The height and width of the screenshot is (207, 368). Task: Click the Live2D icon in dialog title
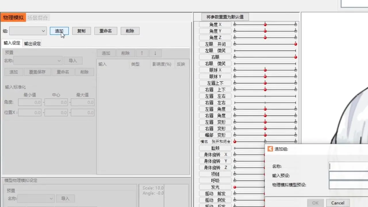270,149
